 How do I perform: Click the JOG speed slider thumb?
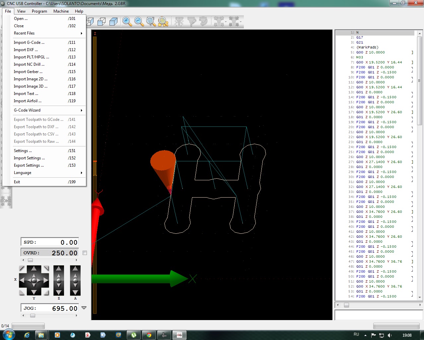pos(33,315)
